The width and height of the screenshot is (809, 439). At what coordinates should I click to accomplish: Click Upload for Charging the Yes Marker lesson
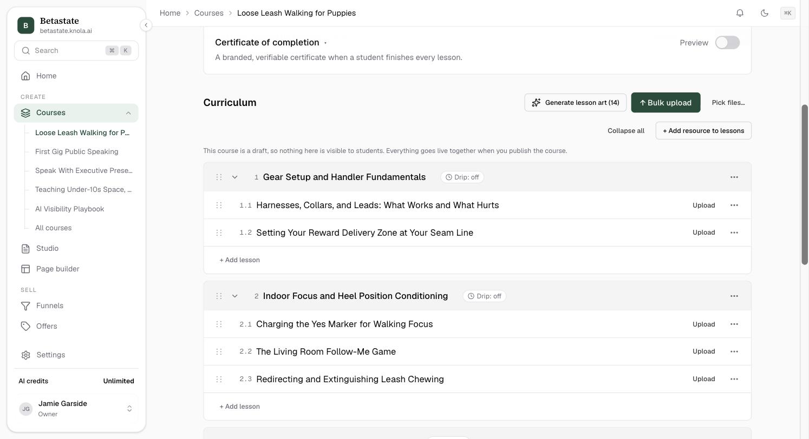[703, 324]
